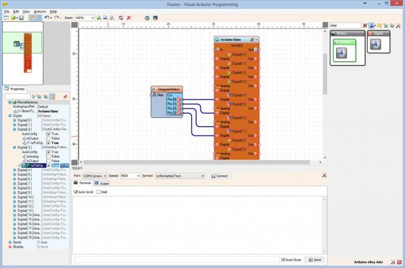Click the Zoom In magnifier icon

pos(97,18)
